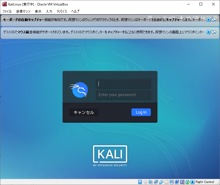220x185 pixels.
Task: Open USB devices status icon
Action: click(161, 182)
